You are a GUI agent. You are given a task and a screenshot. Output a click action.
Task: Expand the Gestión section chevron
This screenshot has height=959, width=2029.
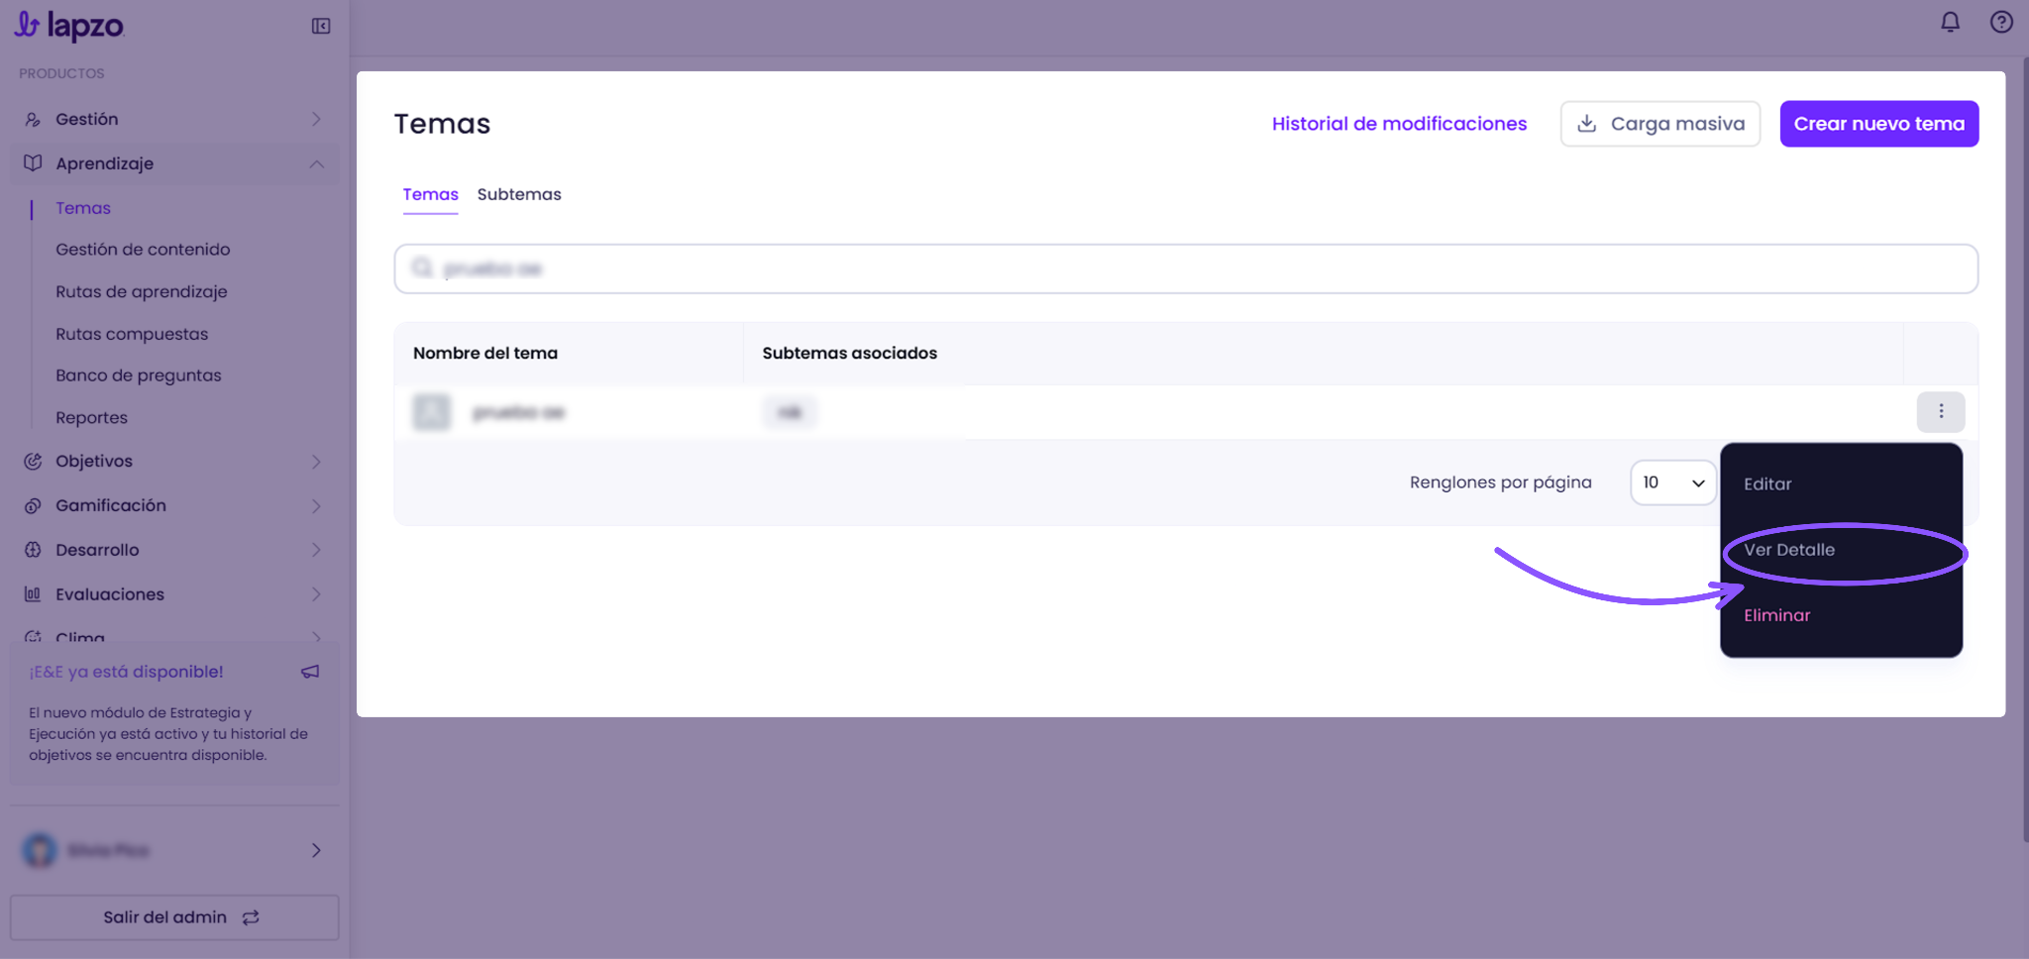point(316,120)
